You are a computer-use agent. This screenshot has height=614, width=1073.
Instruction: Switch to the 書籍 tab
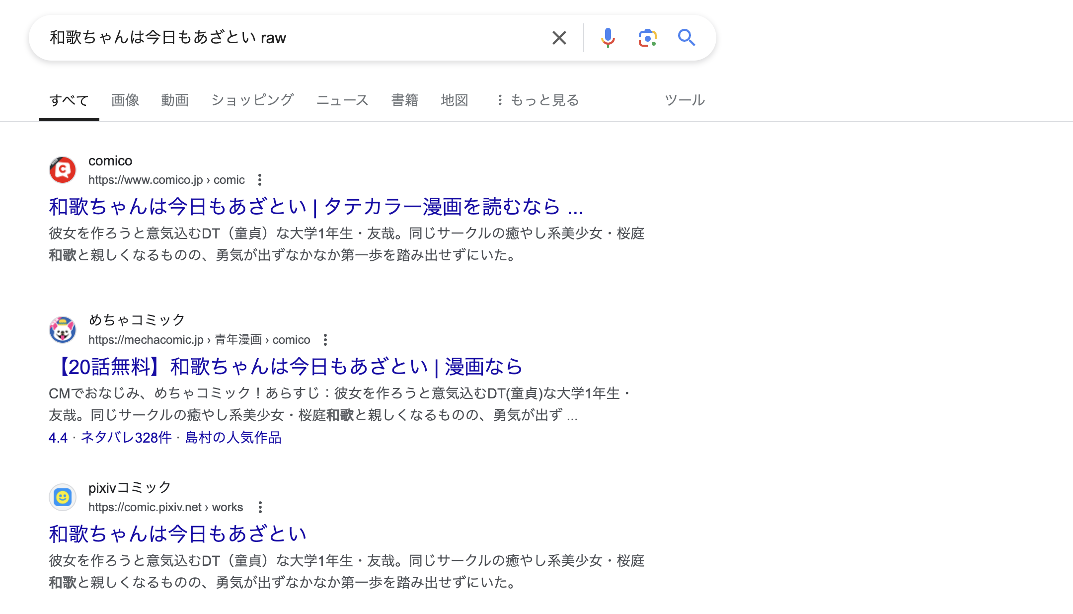(405, 100)
